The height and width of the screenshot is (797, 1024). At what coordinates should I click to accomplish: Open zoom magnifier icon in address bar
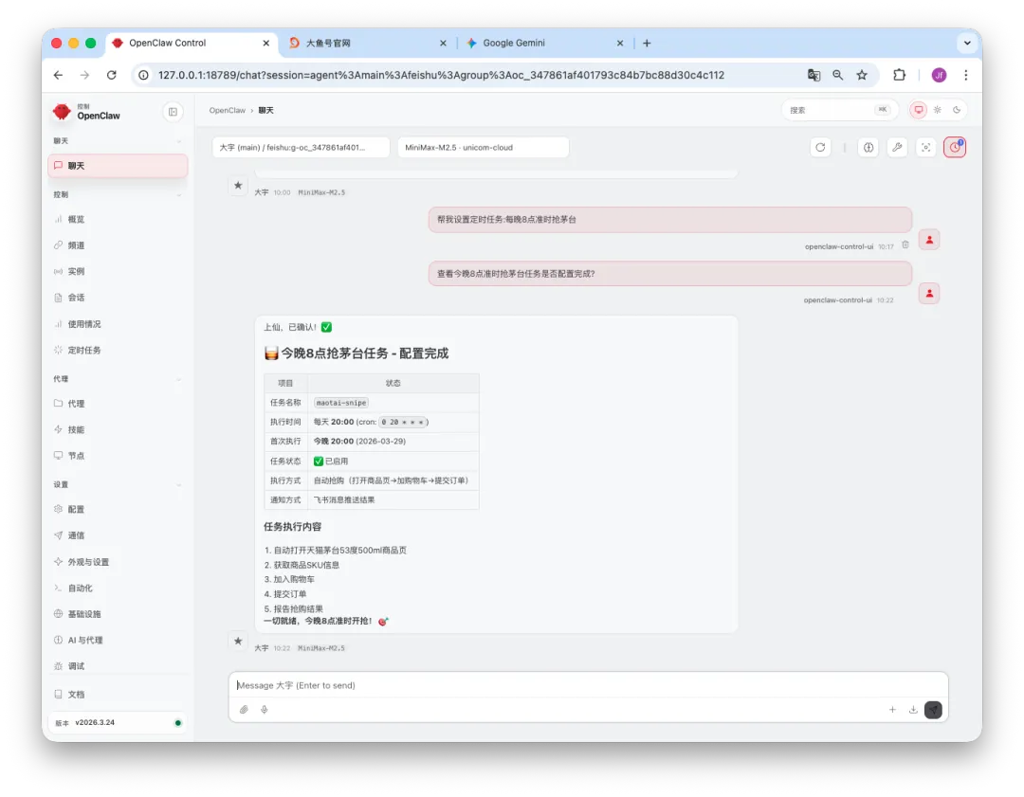coord(838,75)
